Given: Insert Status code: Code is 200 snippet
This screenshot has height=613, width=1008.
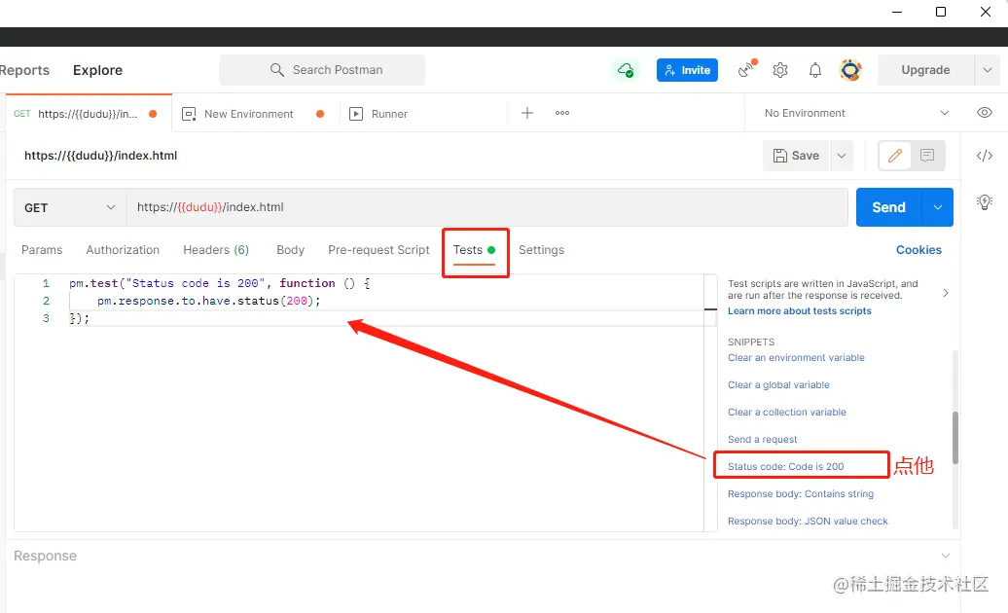Looking at the screenshot, I should click(x=785, y=466).
